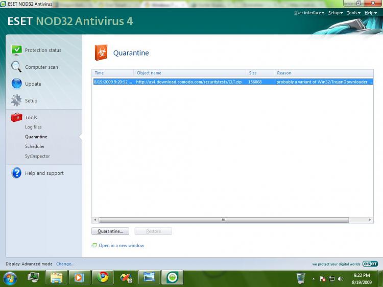Sort by the Reason column header
This screenshot has height=287, width=383.
[324, 73]
